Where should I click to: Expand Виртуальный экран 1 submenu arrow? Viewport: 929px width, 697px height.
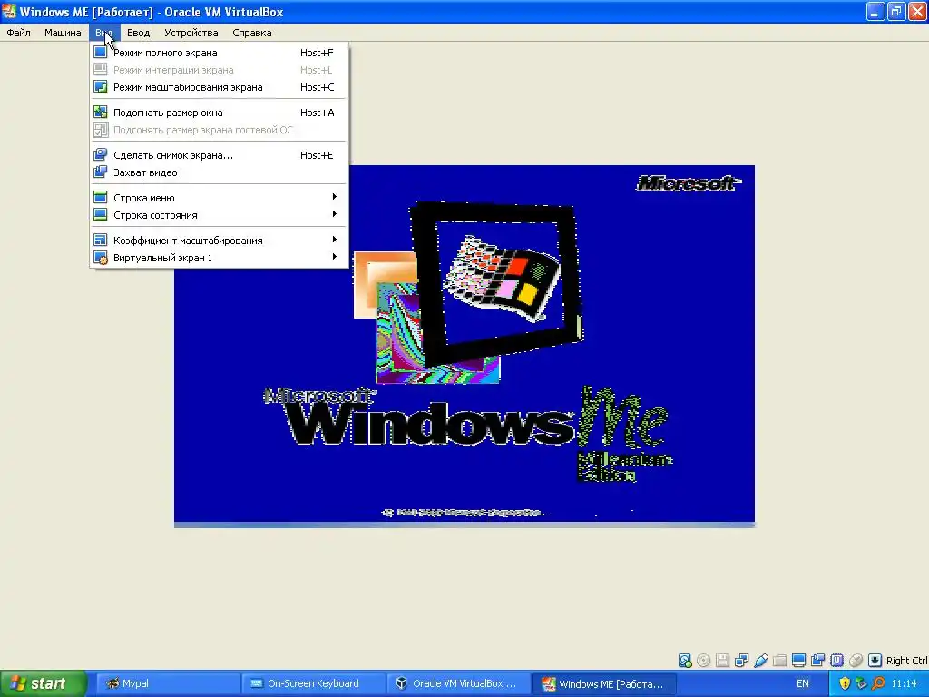335,257
